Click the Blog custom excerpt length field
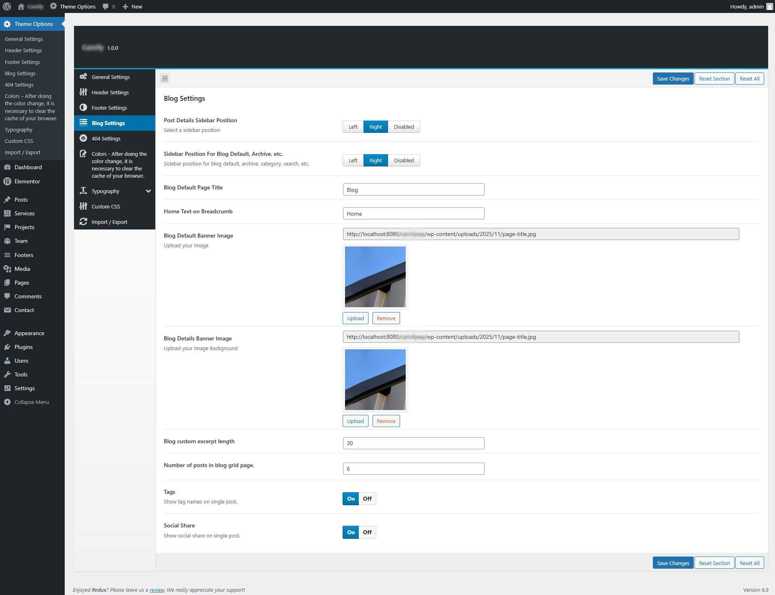The width and height of the screenshot is (775, 595). [x=413, y=443]
